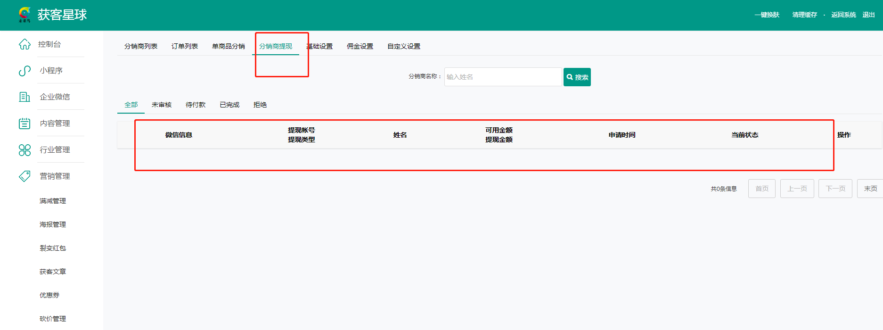Collapse the 营销管理 tag icon menu
The width and height of the screenshot is (883, 330).
point(25,176)
